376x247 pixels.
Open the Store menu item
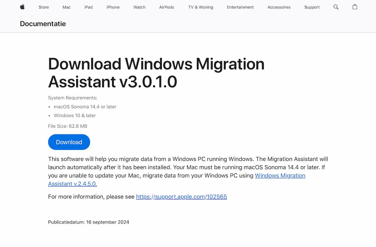pos(44,7)
